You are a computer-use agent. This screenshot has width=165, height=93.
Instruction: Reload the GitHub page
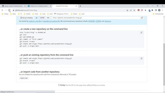[x=9, y=10]
